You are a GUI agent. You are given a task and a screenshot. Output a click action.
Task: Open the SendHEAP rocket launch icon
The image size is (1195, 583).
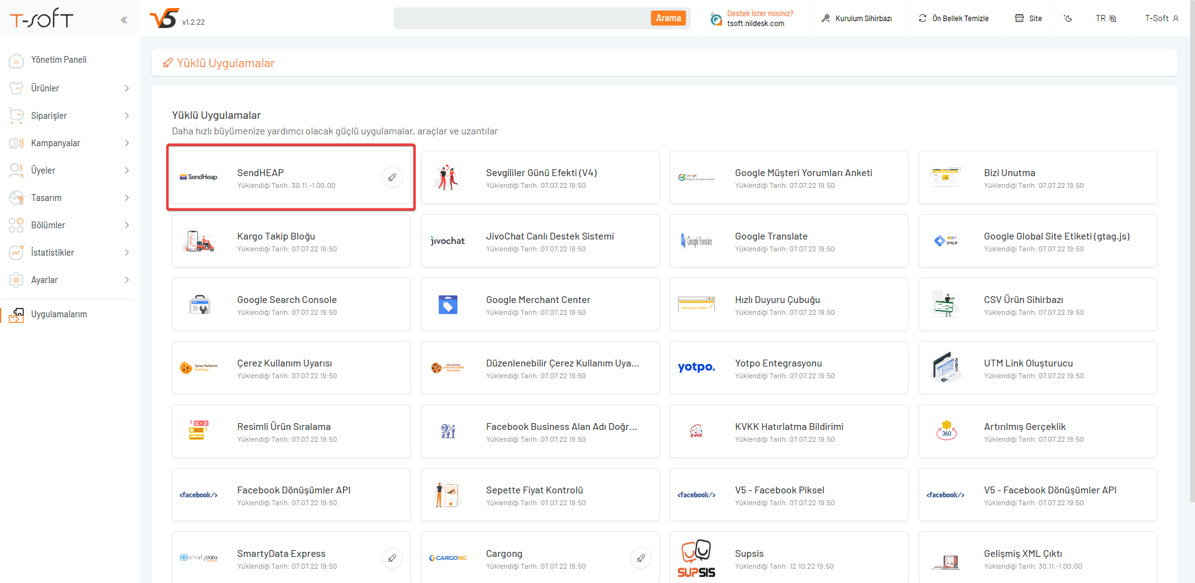coord(392,177)
